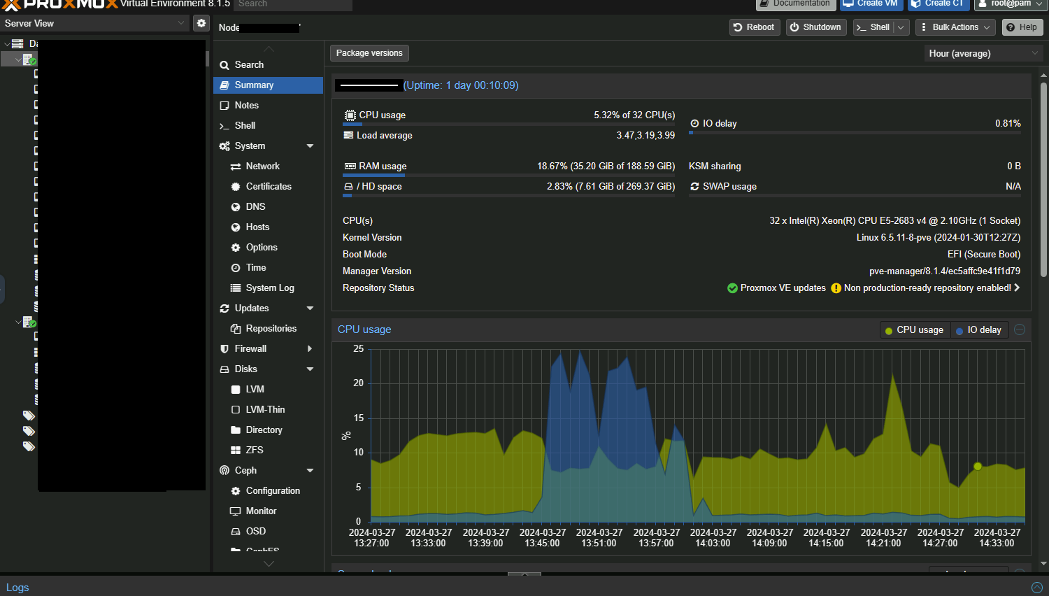Collapse the Datacenter tree node
The width and height of the screenshot is (1049, 596).
7,44
